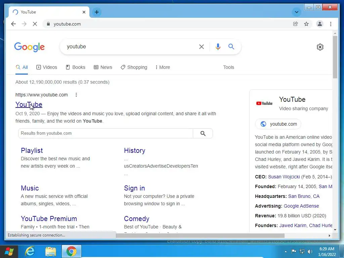Open Jawed Karim founders link
This screenshot has height=258, width=344.
293,225
